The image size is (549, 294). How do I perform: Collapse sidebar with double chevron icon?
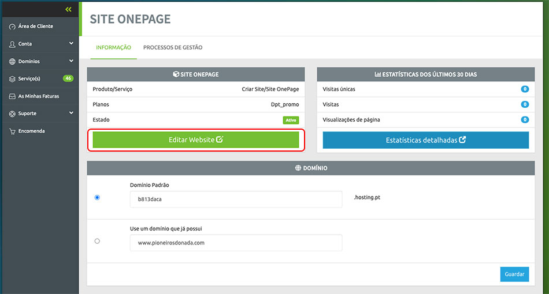[68, 9]
